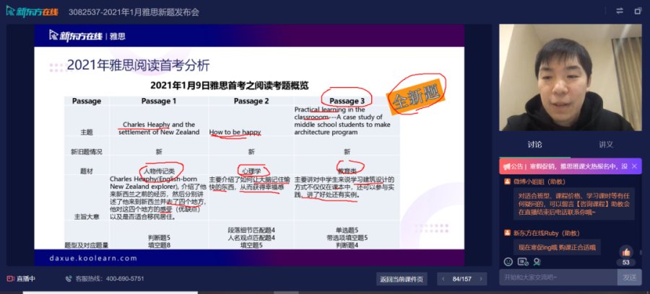Switch to the 讲义 tab
Screen dimensions: 650x294
tap(606, 145)
